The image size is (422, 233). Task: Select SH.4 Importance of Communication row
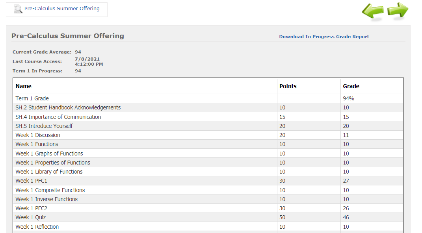click(58, 117)
